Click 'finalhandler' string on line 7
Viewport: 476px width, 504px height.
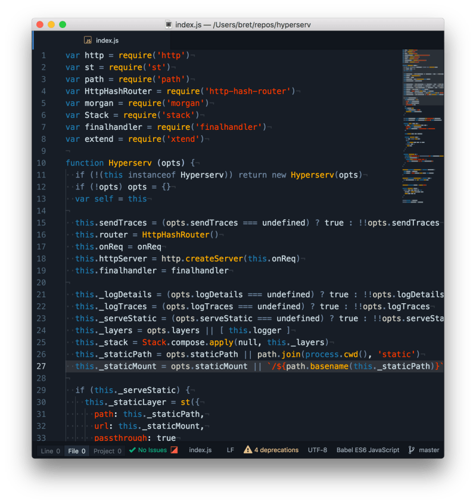click(x=229, y=127)
